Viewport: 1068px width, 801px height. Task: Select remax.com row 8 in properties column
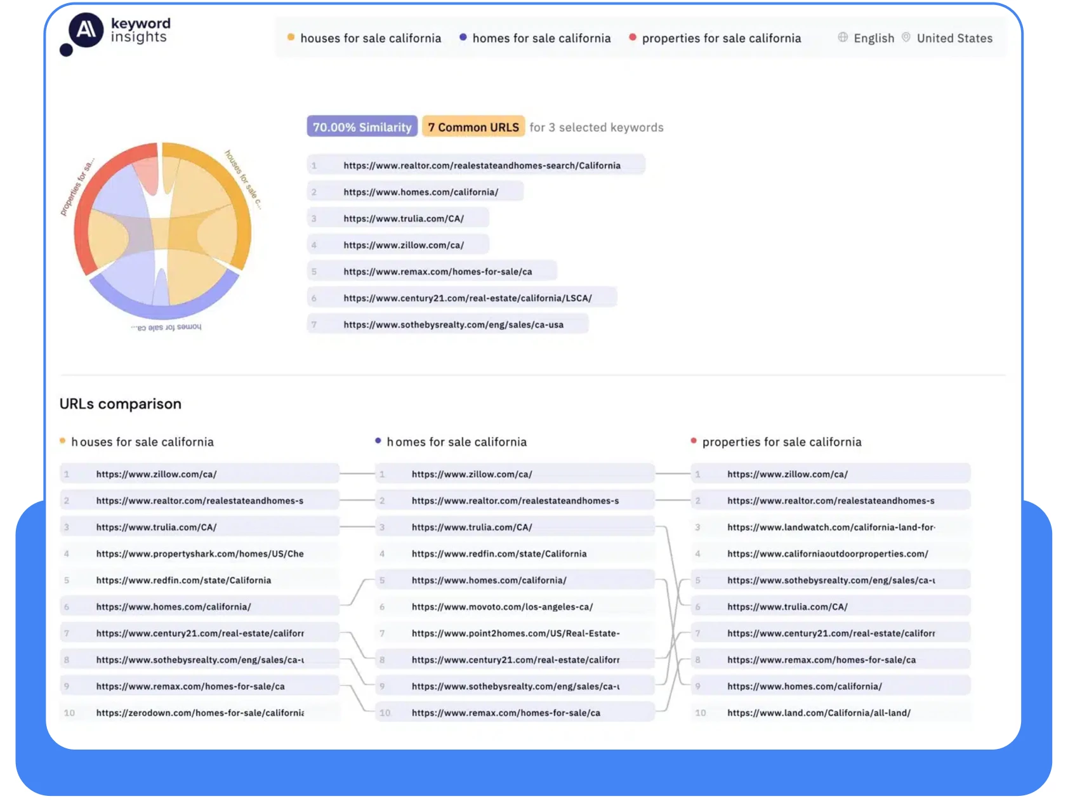pyautogui.click(x=831, y=660)
